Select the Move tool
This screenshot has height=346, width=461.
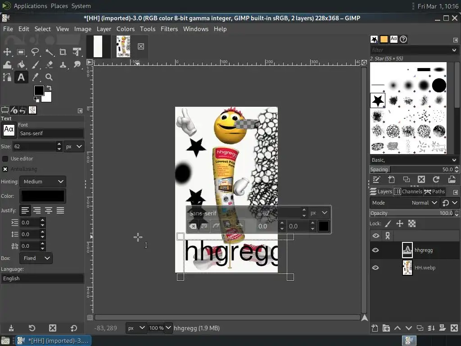pyautogui.click(x=7, y=52)
